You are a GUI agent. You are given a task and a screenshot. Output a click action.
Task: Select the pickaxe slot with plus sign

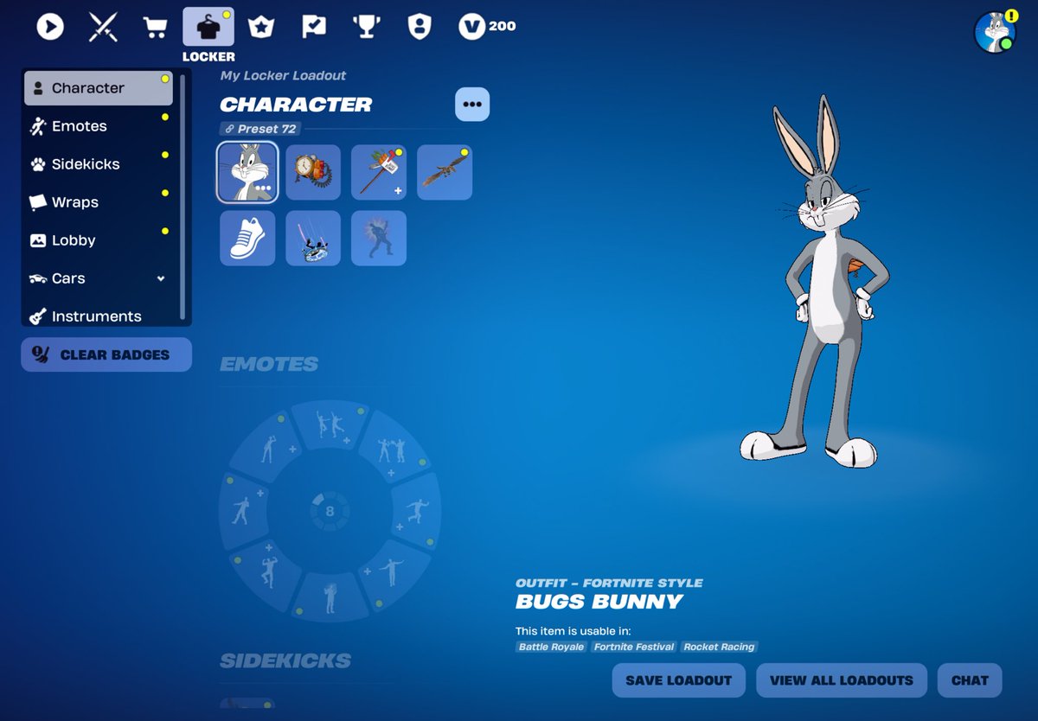(379, 172)
